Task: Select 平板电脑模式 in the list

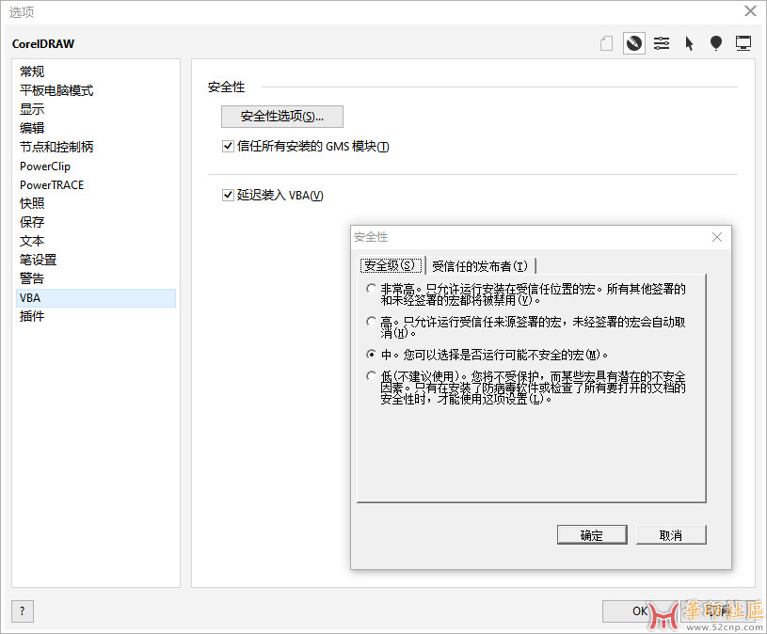Action: coord(96,90)
